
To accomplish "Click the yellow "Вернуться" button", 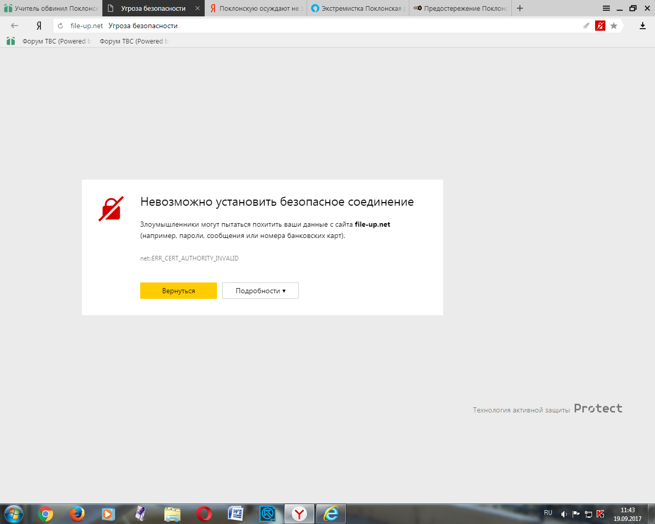I will tap(179, 291).
